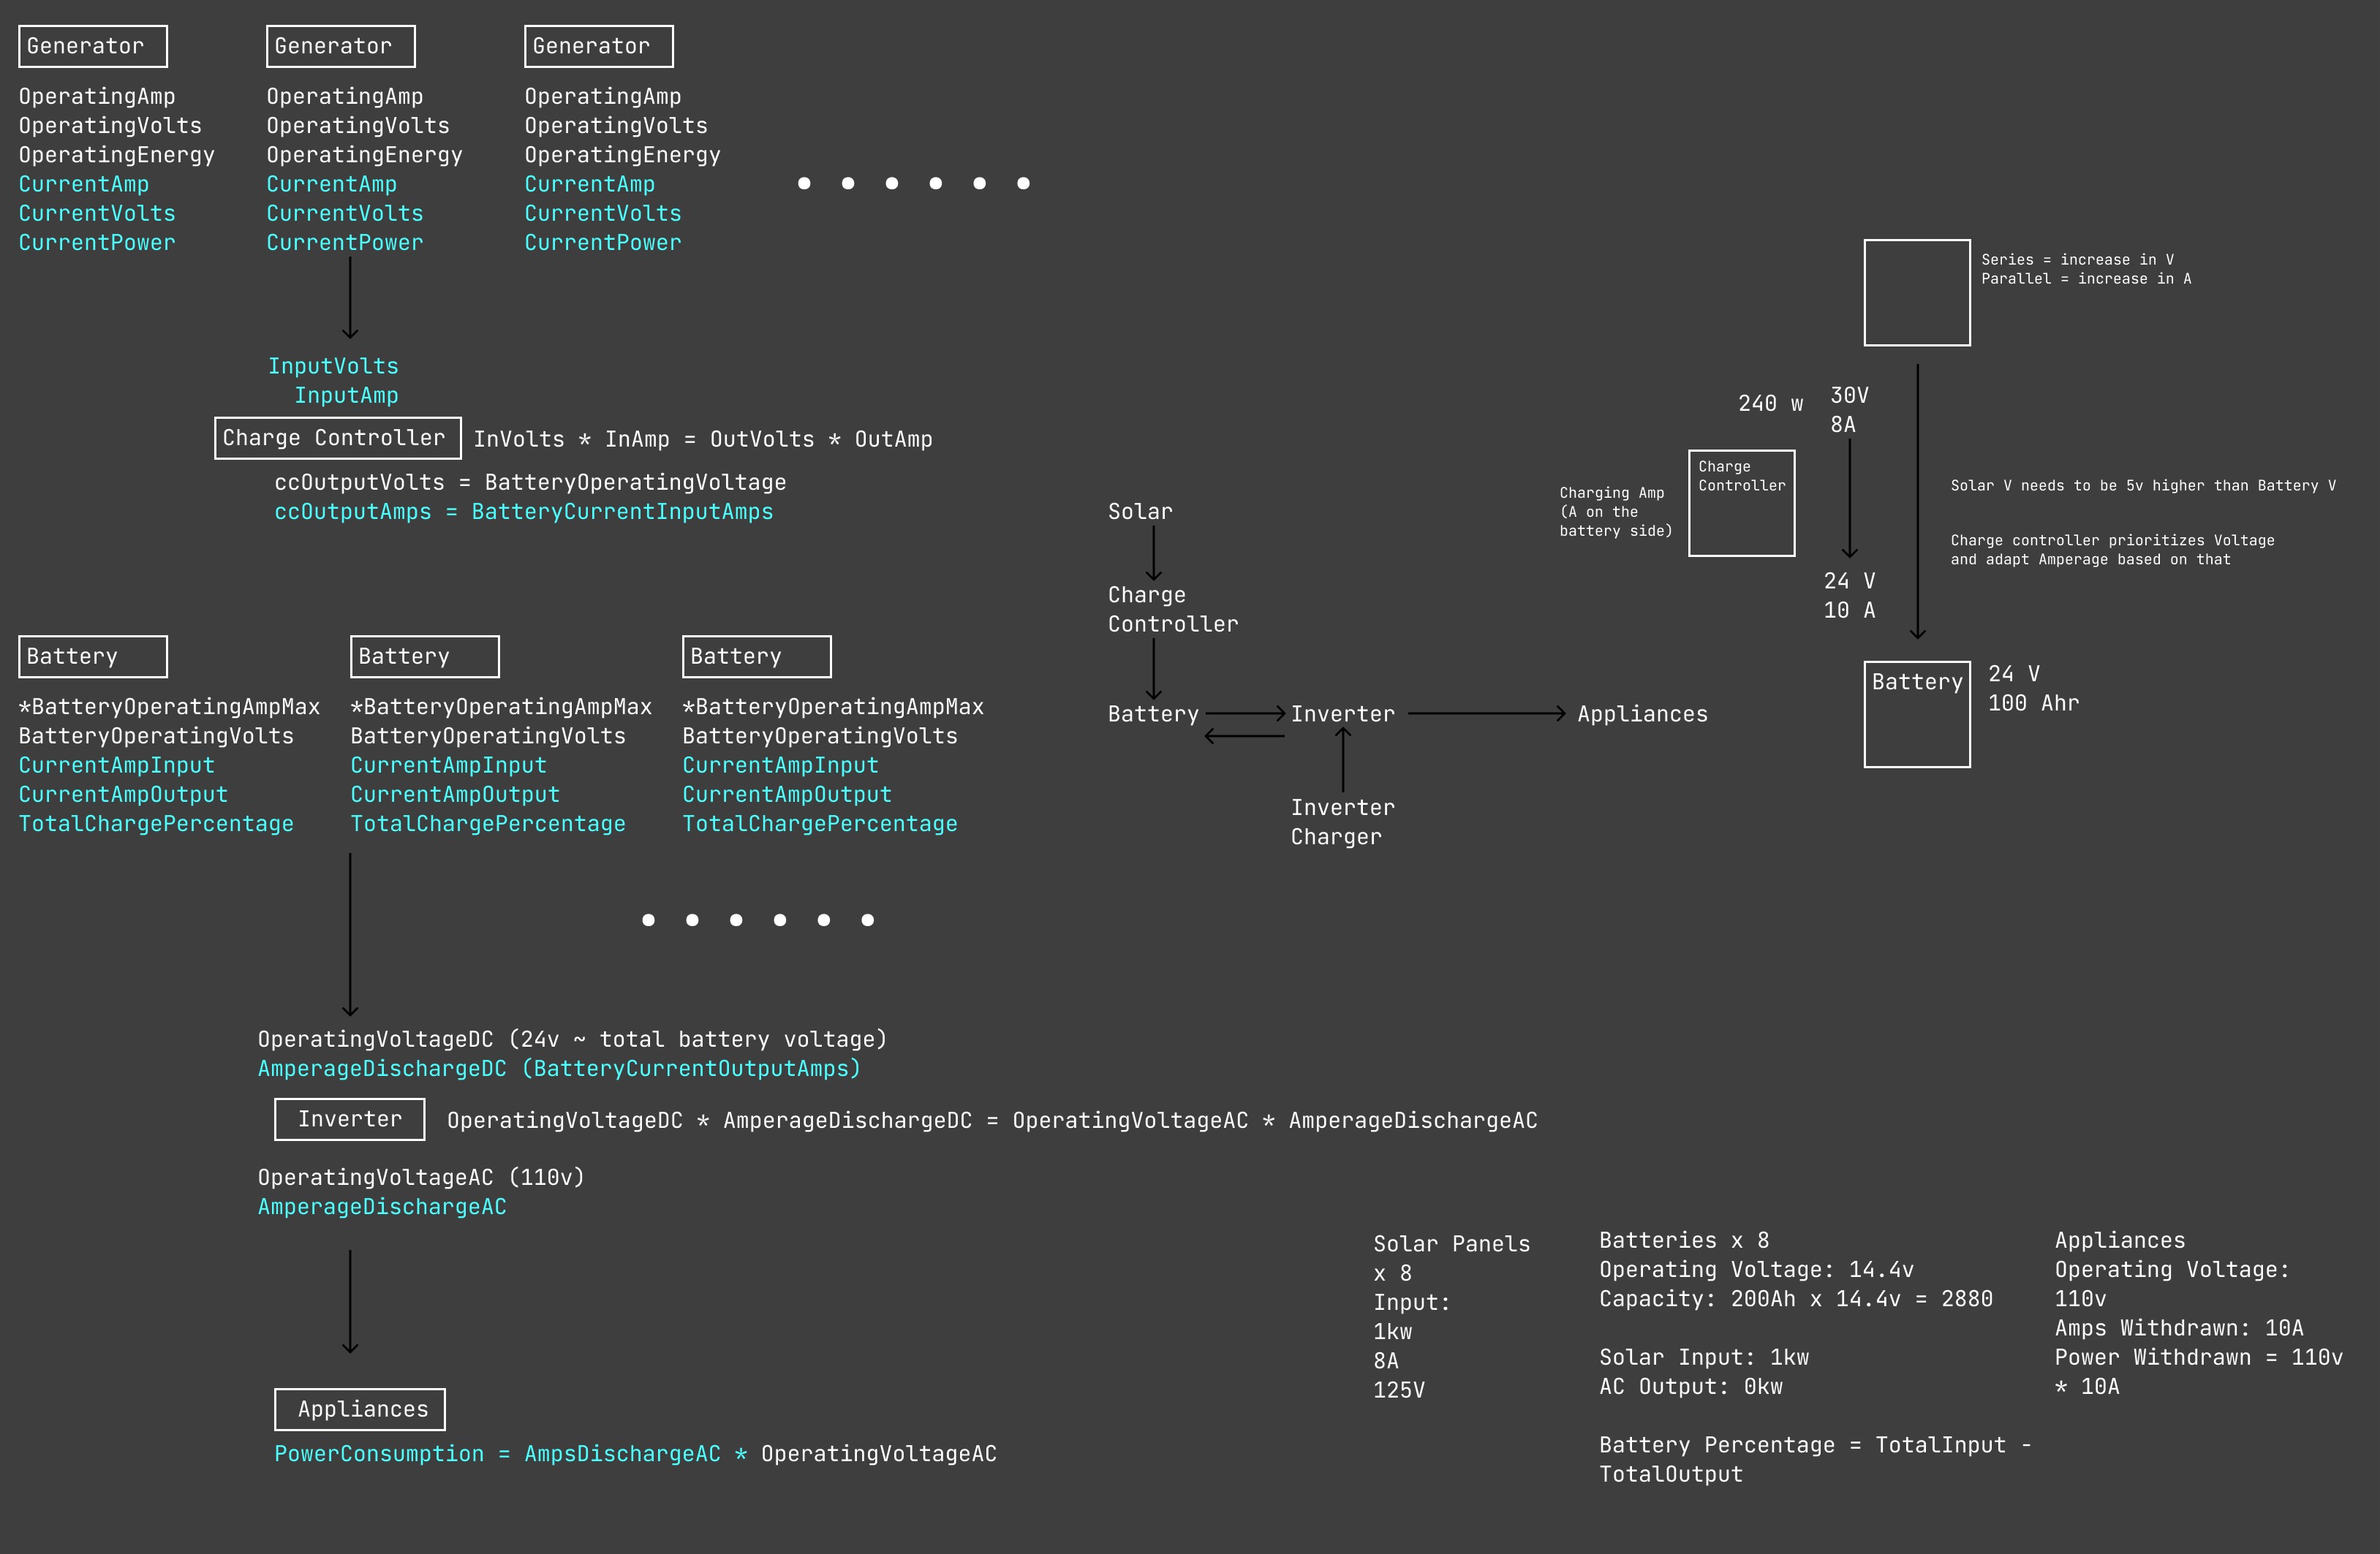Viewport: 2380px width, 1554px height.
Task: Select the Battery box beside 24 V 100 Ahr
Action: tap(1916, 714)
